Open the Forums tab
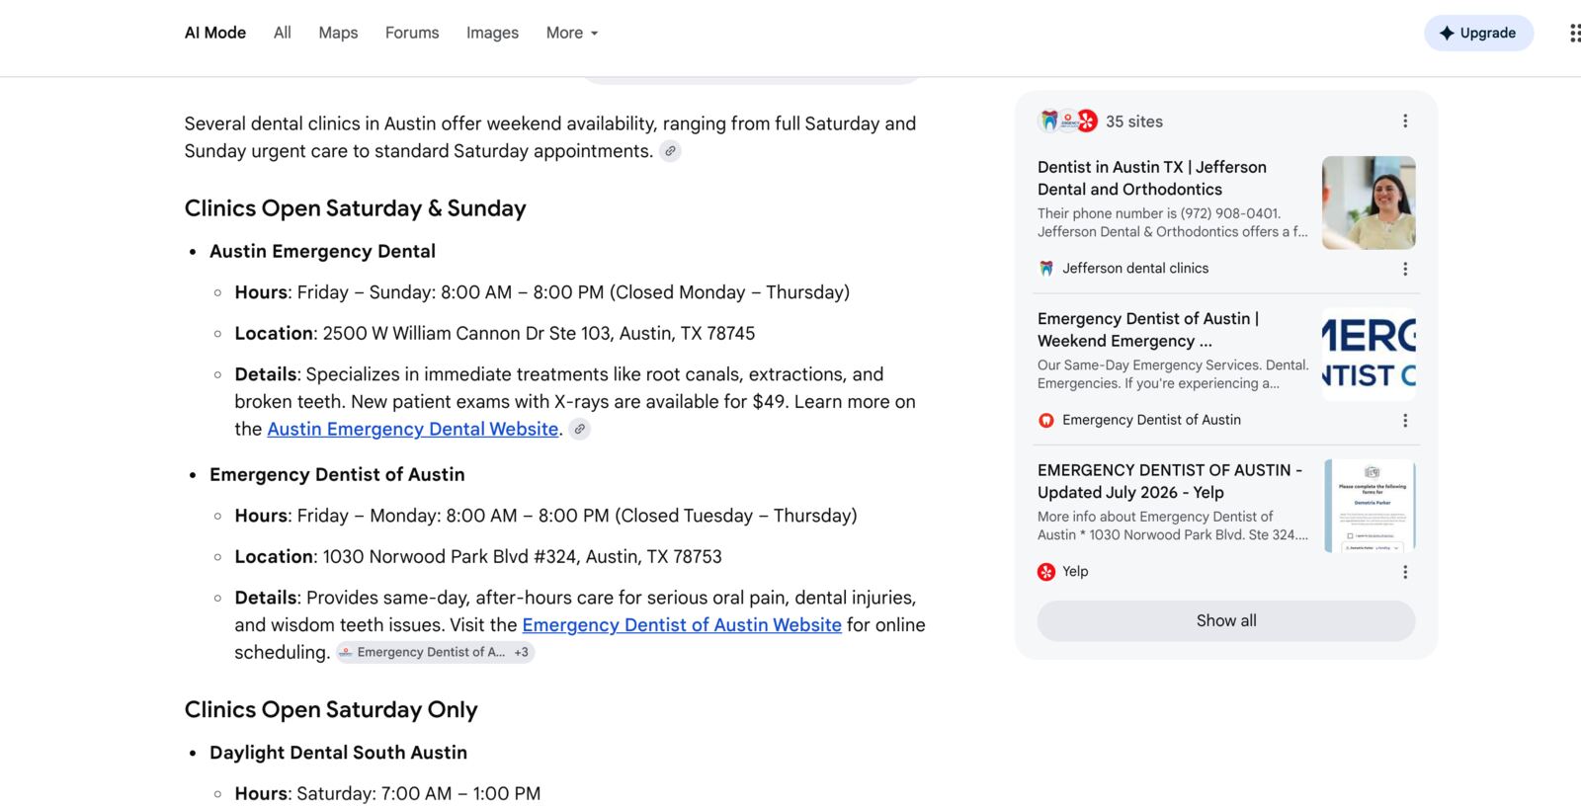 [x=412, y=33]
